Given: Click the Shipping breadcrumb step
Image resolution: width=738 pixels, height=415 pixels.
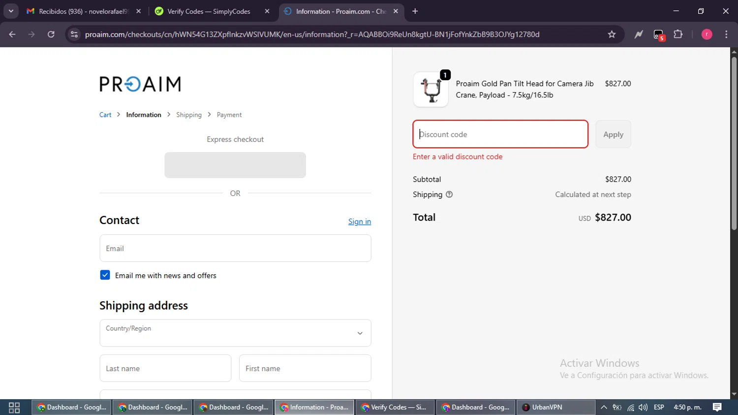Looking at the screenshot, I should point(189,115).
